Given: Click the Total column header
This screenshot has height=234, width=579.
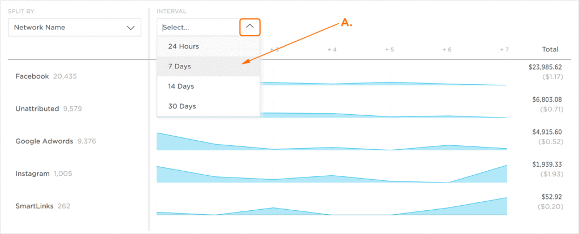Looking at the screenshot, I should [550, 49].
